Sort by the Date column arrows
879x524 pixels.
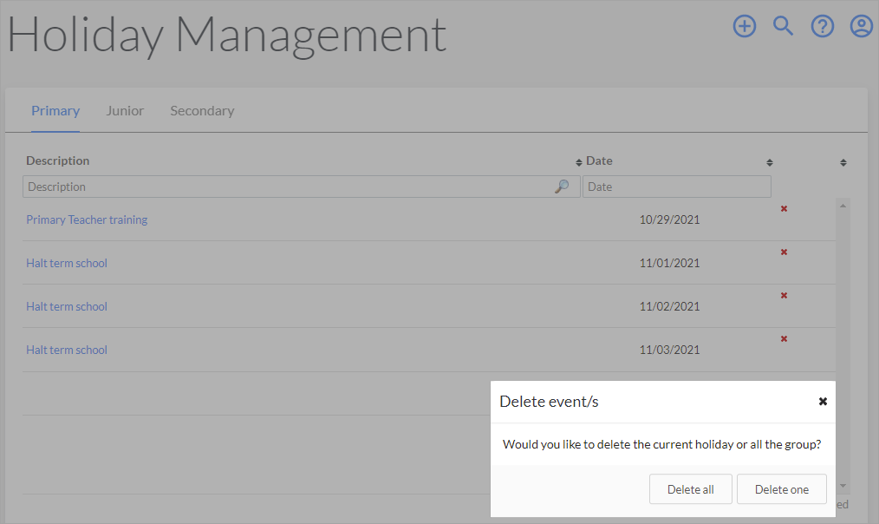click(x=770, y=163)
